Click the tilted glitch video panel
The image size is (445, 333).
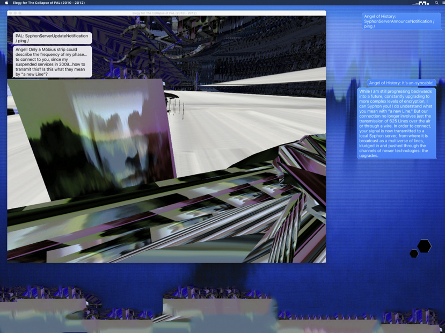pyautogui.click(x=92, y=139)
